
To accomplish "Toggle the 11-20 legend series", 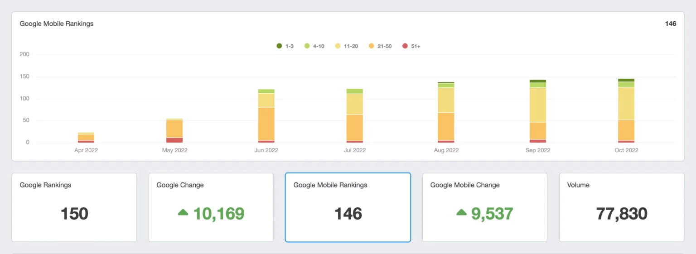I will [x=346, y=46].
